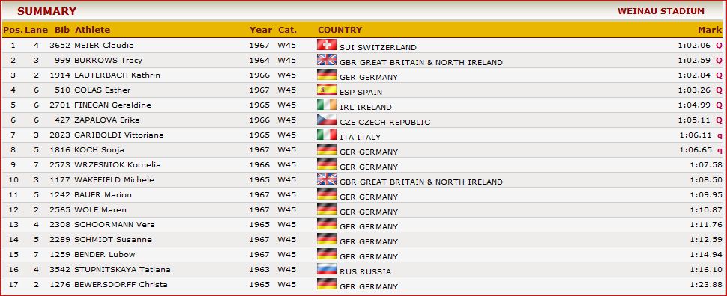Select the mark 1:23.88 for Bewersdorff
The image size is (727, 296).
[706, 285]
